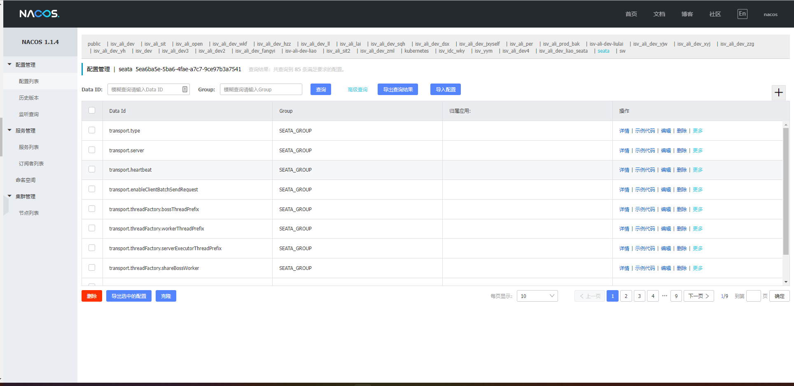Check serverExecutorThreadPrefix row checkbox
The width and height of the screenshot is (794, 386).
coord(92,248)
